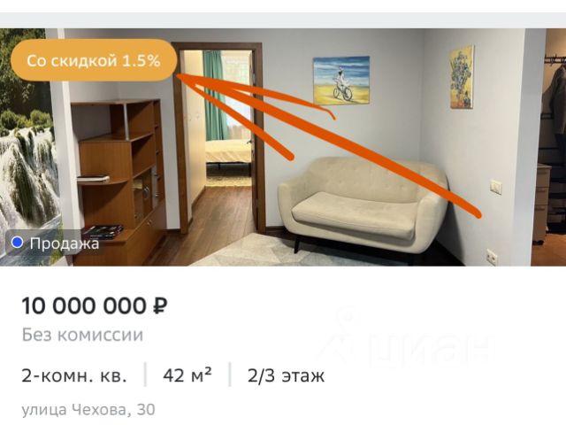The height and width of the screenshot is (425, 566).
Task: Click the wooden bookshelf in the photo
Action: pyautogui.click(x=119, y=181)
